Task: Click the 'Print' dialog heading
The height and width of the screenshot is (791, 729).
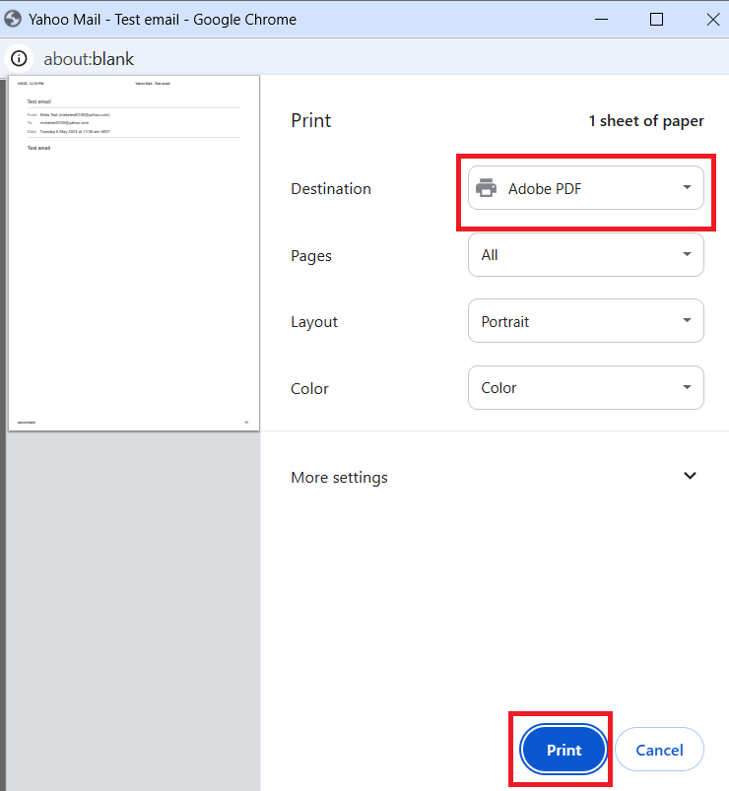Action: point(310,120)
